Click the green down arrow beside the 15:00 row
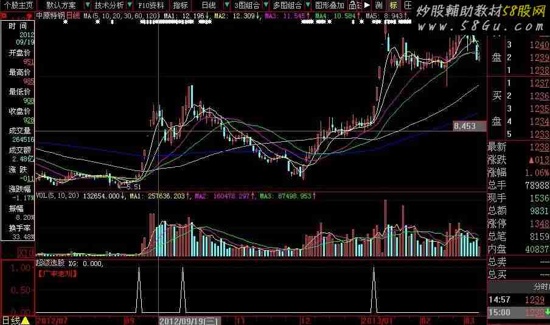This screenshot has height=325, width=550. 548,312
